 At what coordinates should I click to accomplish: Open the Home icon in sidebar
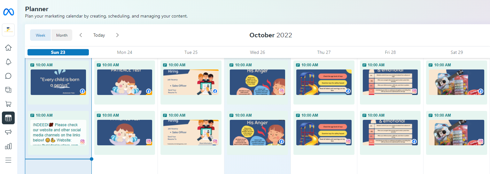[x=8, y=48]
